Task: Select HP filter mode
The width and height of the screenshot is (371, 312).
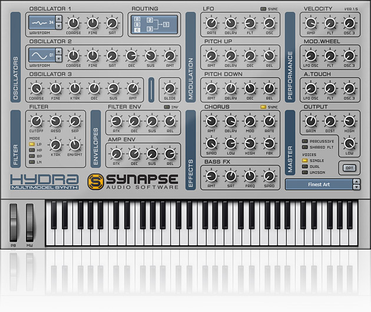Action: pos(32,150)
